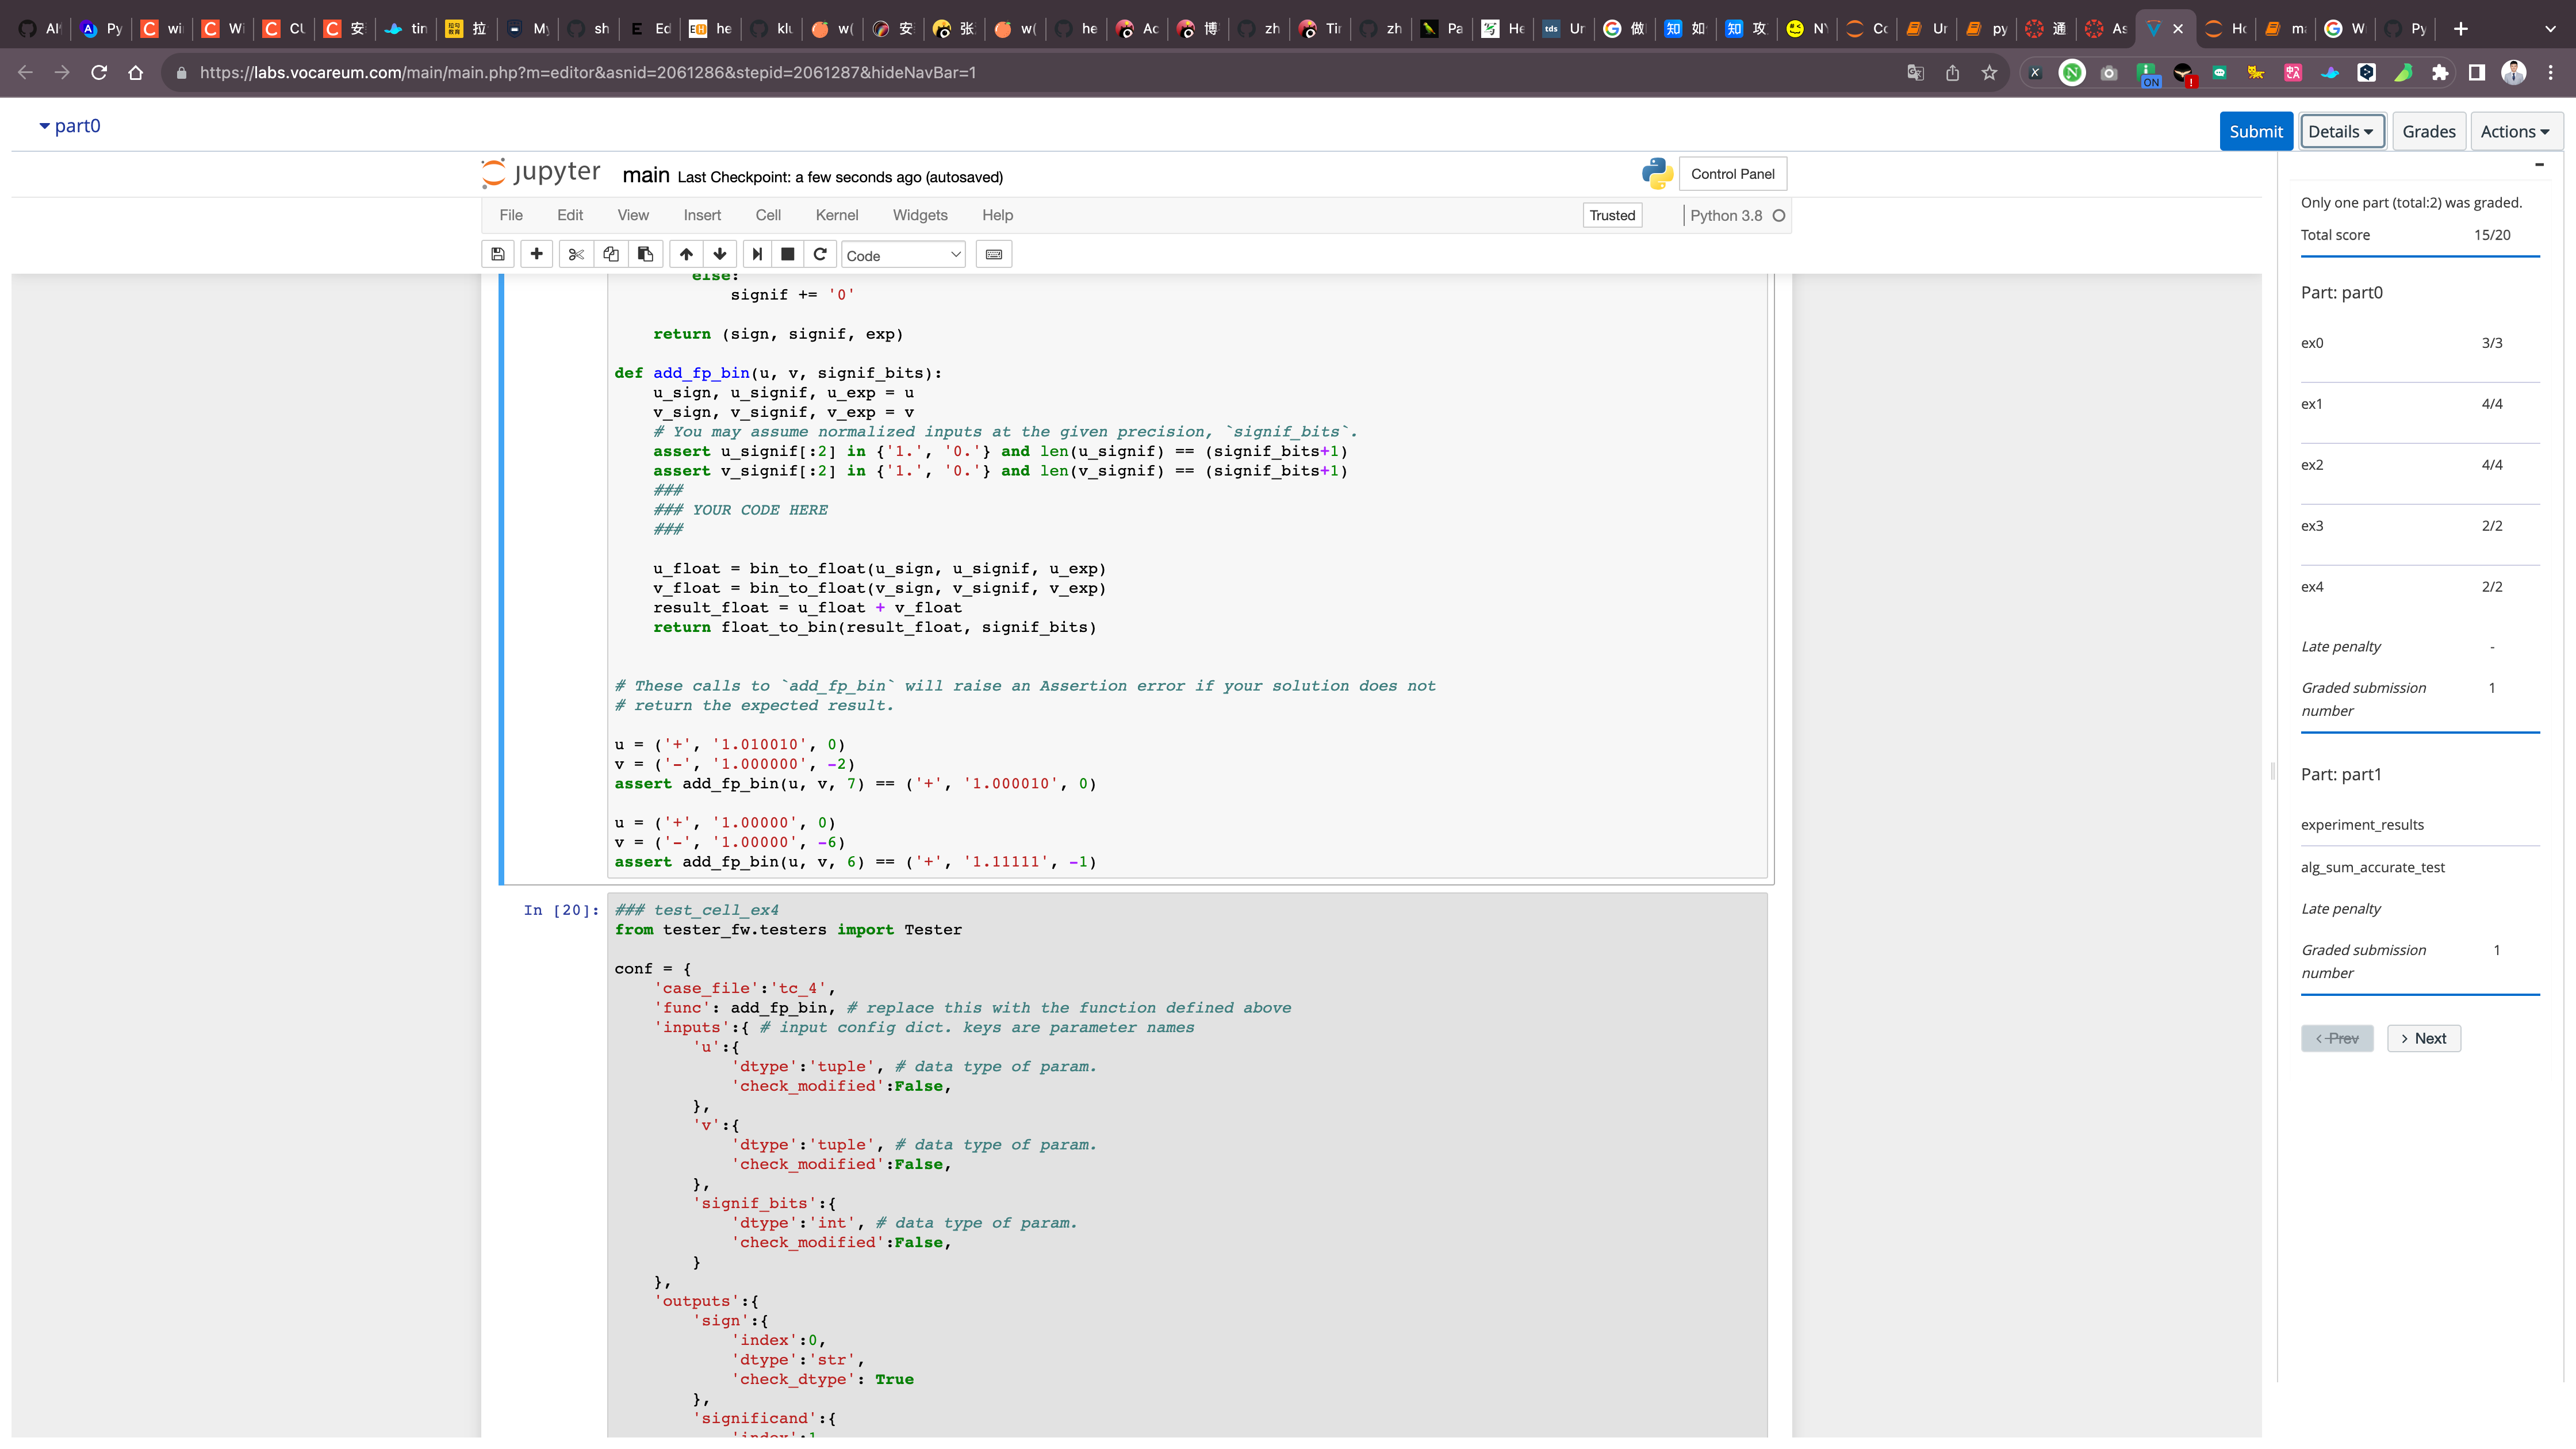This screenshot has width=2576, height=1449.
Task: Copy selected cells in the toolbar
Action: pyautogui.click(x=611, y=255)
